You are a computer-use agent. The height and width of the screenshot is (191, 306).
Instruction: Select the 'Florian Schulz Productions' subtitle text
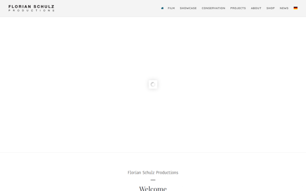[153, 173]
